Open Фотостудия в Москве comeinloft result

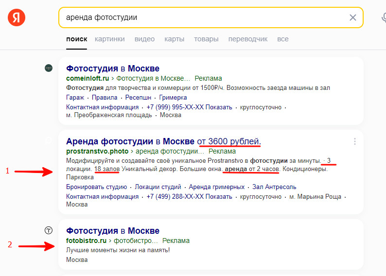(113, 69)
